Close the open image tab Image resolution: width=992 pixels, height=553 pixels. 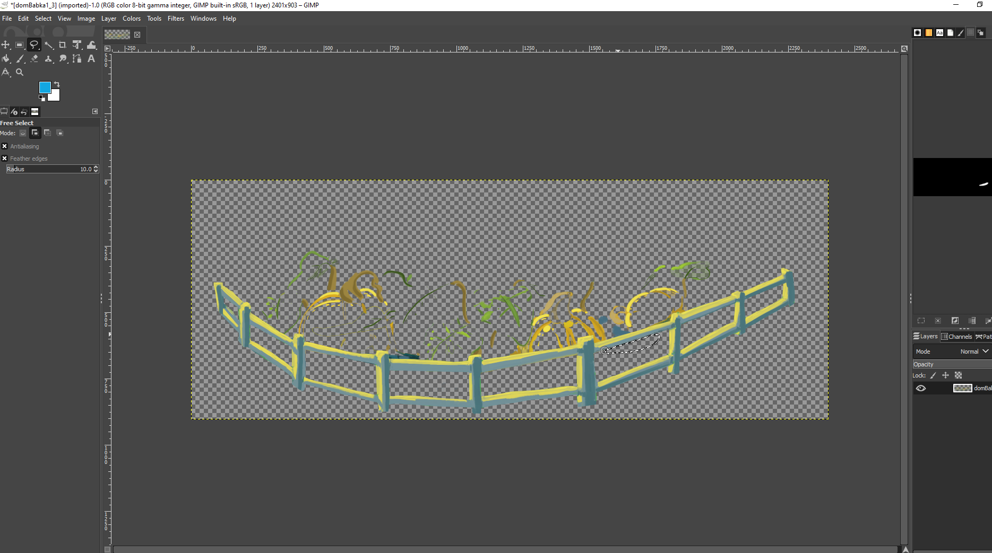pos(137,34)
